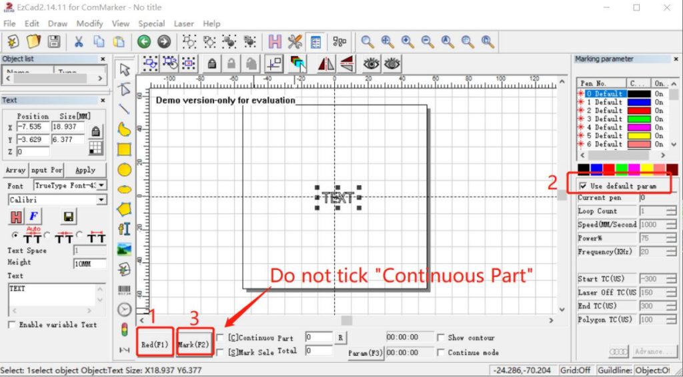The height and width of the screenshot is (377, 683).
Task: Click the Hatch icon in top toolbar
Action: [x=275, y=41]
